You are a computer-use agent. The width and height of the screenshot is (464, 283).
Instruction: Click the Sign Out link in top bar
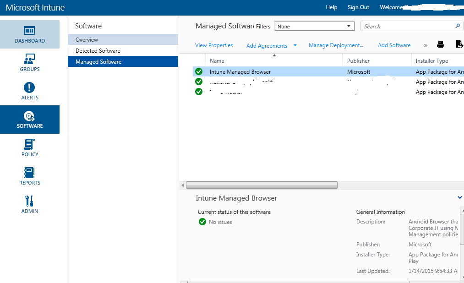pos(358,7)
